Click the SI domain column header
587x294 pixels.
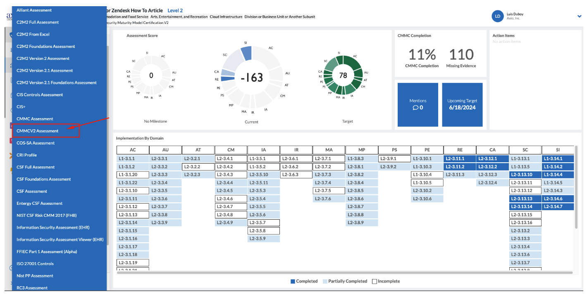click(558, 150)
